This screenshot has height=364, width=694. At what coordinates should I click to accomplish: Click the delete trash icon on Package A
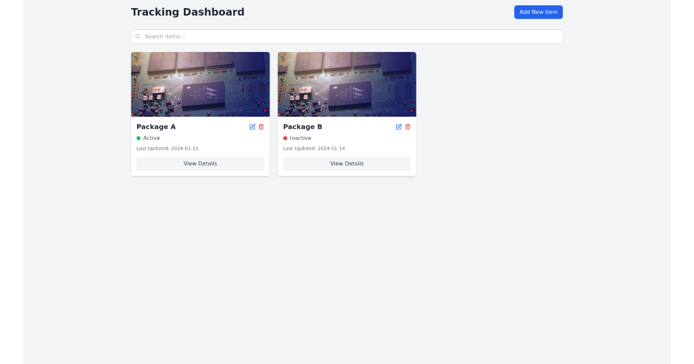pyautogui.click(x=261, y=127)
